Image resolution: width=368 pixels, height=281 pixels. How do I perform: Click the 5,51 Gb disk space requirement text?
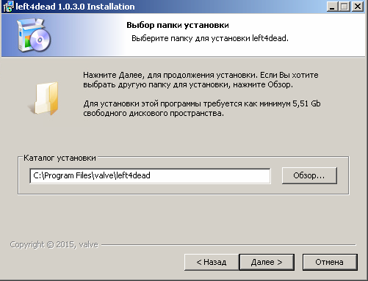pos(306,103)
